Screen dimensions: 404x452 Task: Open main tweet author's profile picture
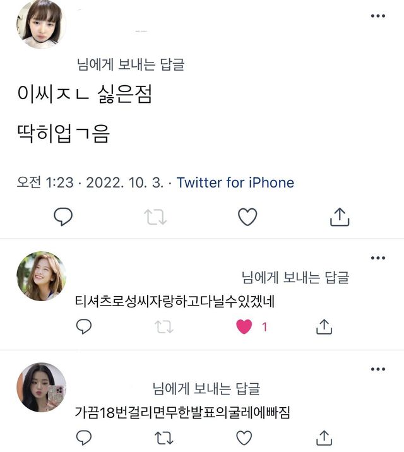[41, 24]
